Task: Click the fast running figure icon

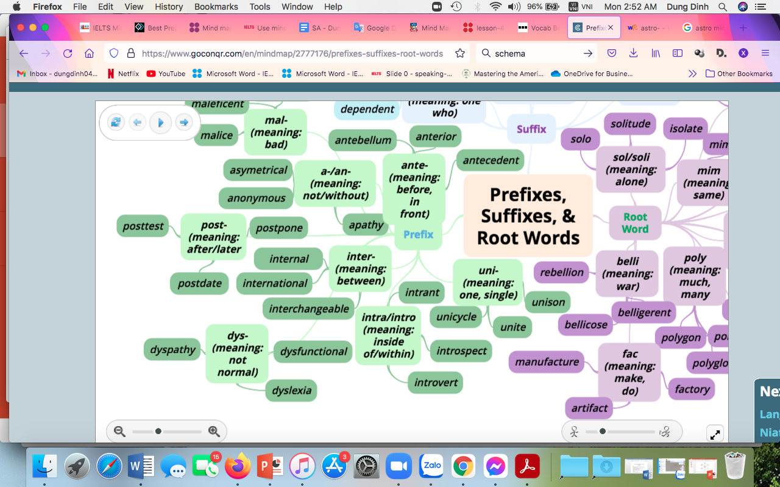Action: coord(665,432)
